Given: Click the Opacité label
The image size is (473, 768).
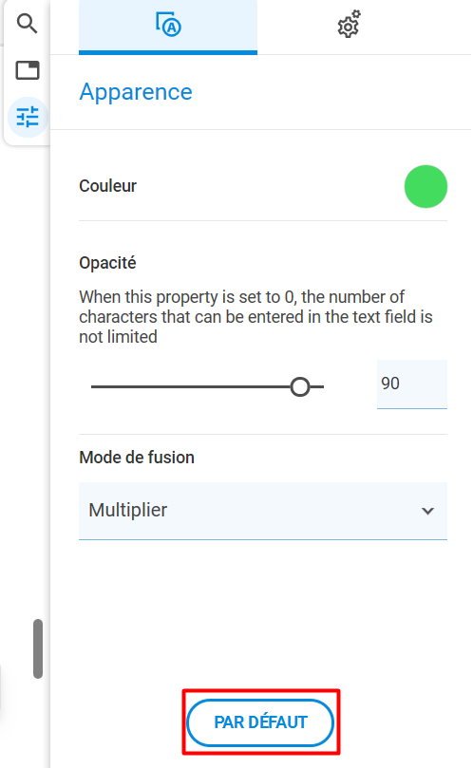Looking at the screenshot, I should tap(107, 263).
